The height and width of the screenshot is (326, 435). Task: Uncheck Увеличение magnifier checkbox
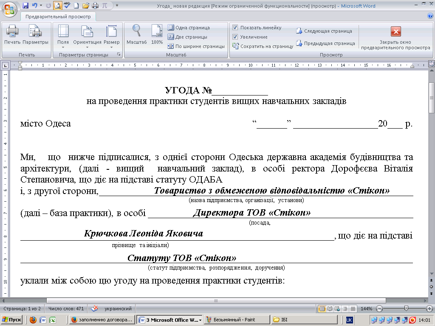[x=235, y=37]
